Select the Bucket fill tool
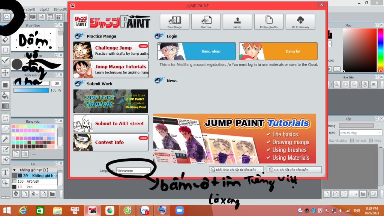This screenshot has height=216, width=384. pyautogui.click(x=5, y=96)
